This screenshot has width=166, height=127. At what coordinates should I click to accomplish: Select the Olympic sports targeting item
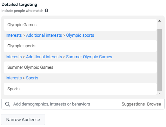(80, 46)
